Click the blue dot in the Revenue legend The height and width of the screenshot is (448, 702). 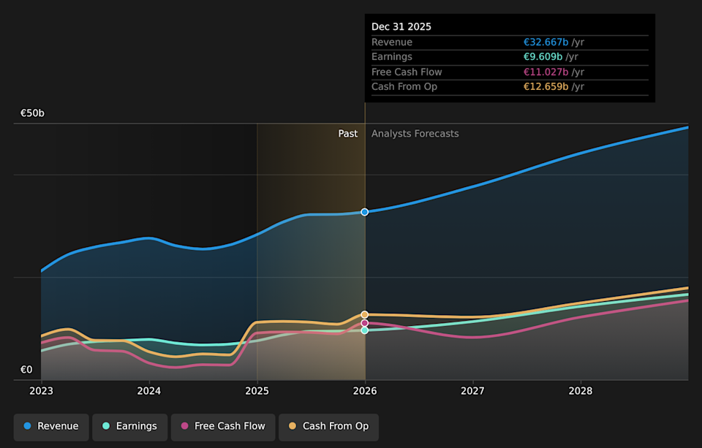pyautogui.click(x=28, y=426)
